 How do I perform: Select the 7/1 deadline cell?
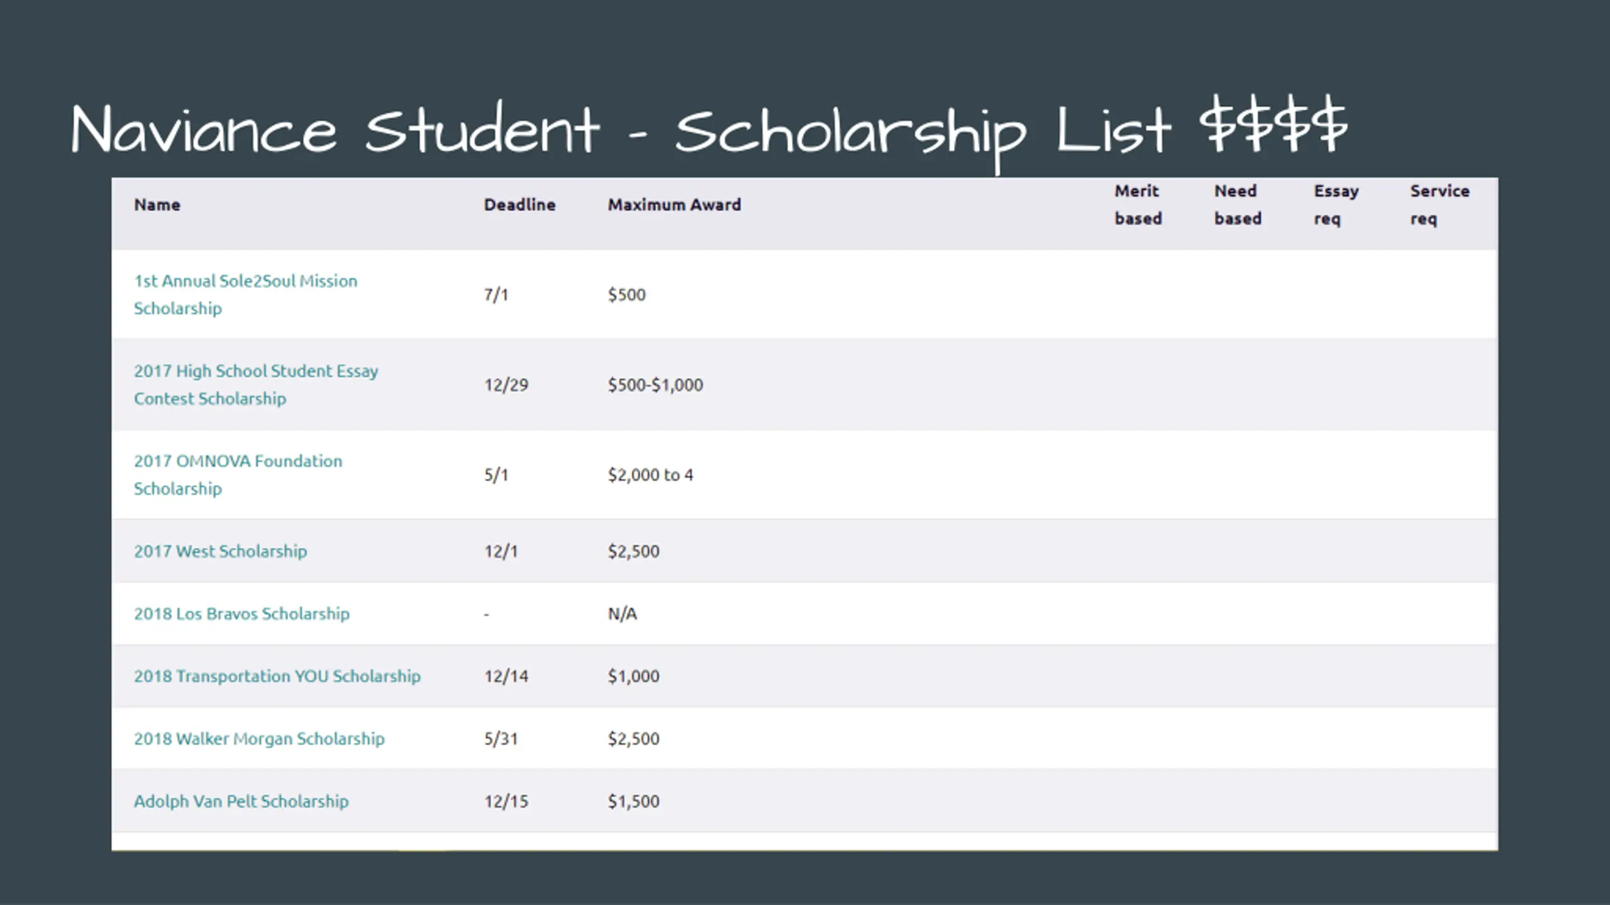tap(496, 295)
